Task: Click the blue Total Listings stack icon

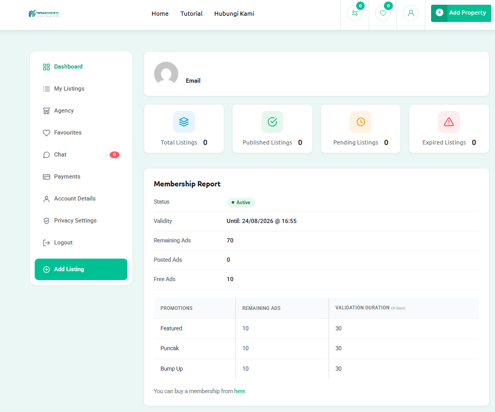Action: click(184, 122)
